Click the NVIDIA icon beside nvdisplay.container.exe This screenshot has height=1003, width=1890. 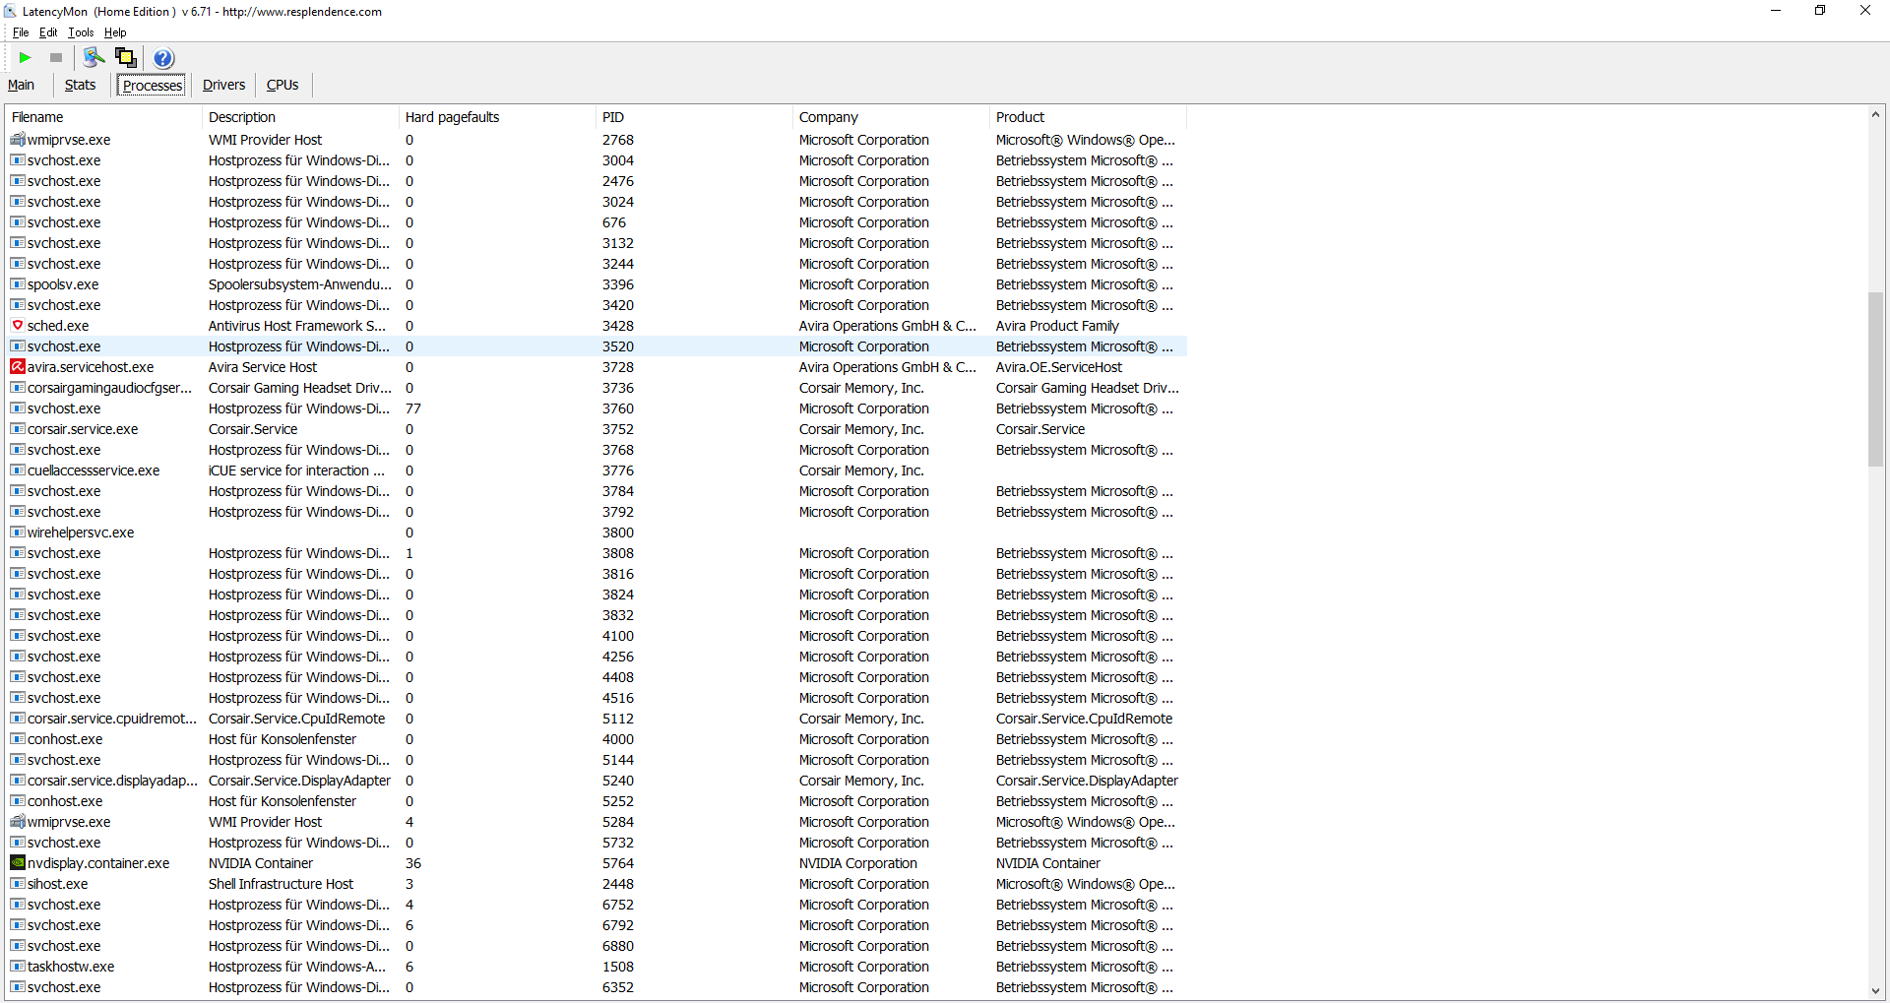coord(18,863)
